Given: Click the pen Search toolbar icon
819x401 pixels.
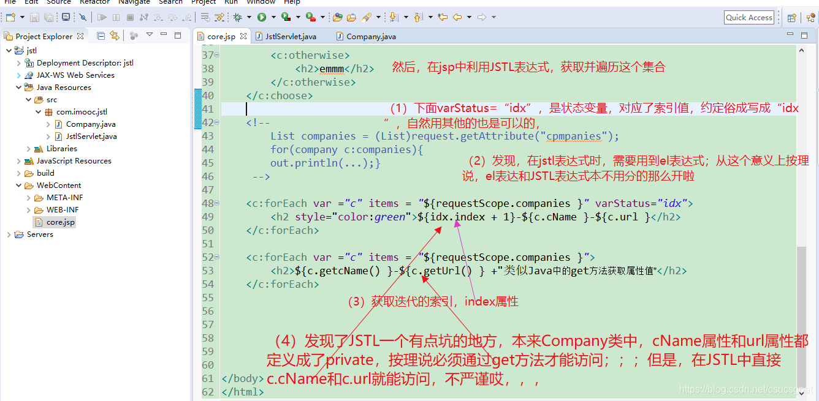Looking at the screenshot, I should 366,17.
